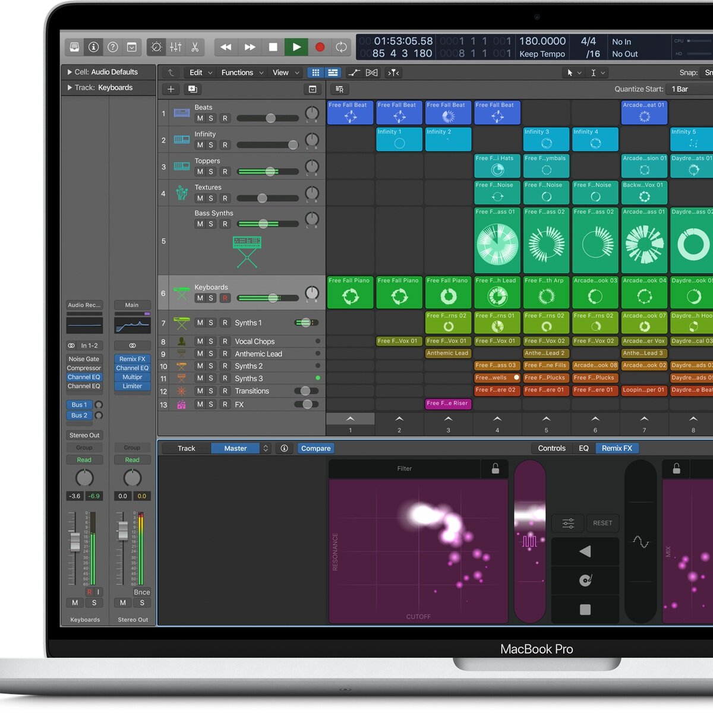Image resolution: width=713 pixels, height=713 pixels.
Task: Mute the Vocal Chops track
Action: 200,342
